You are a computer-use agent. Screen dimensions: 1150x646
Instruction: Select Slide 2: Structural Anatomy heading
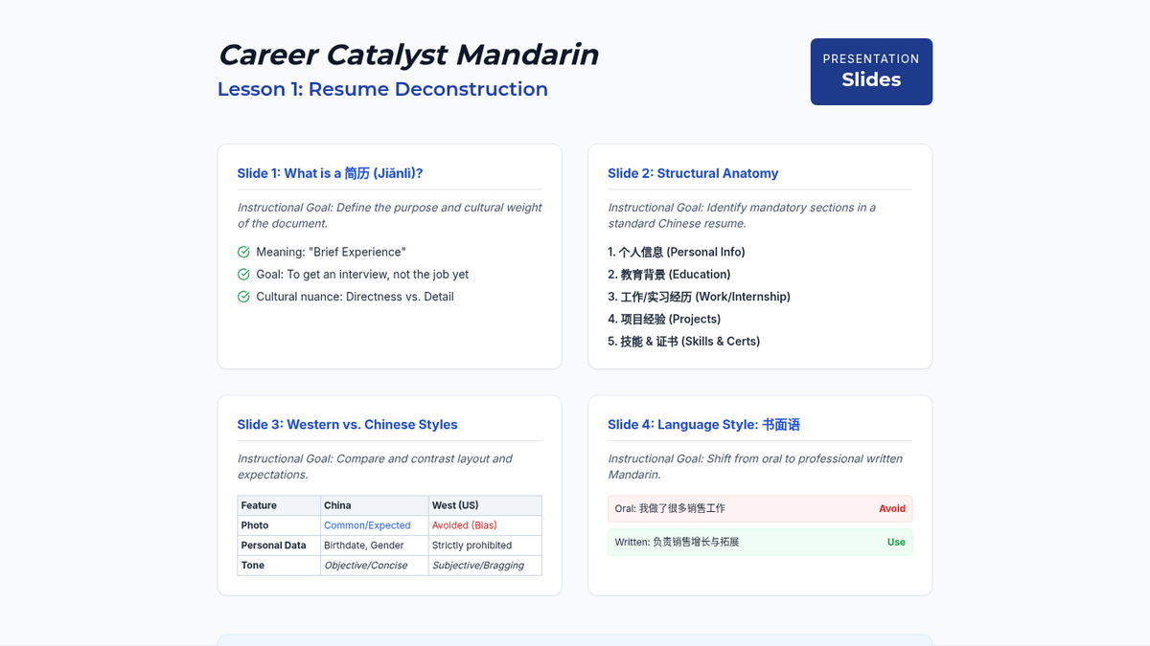coord(692,173)
